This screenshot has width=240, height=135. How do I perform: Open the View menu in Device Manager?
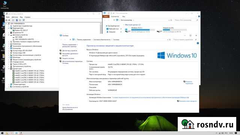click(21, 17)
